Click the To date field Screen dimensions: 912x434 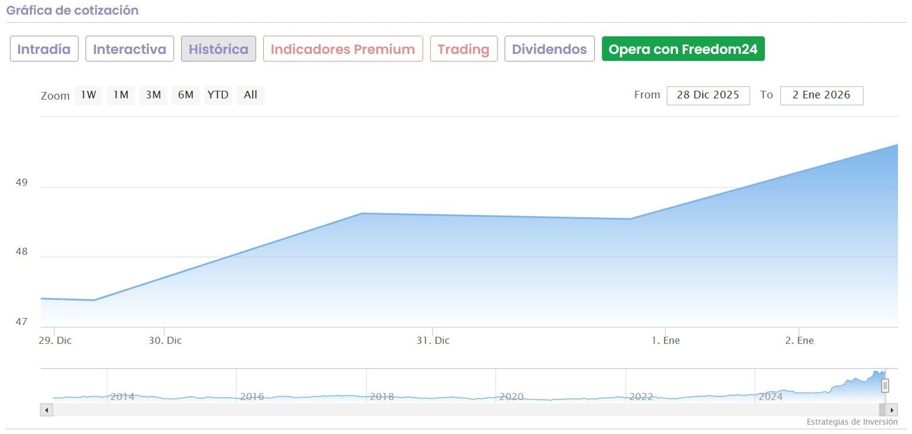coord(821,95)
